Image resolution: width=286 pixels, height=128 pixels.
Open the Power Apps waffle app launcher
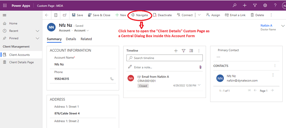[x=5, y=5]
